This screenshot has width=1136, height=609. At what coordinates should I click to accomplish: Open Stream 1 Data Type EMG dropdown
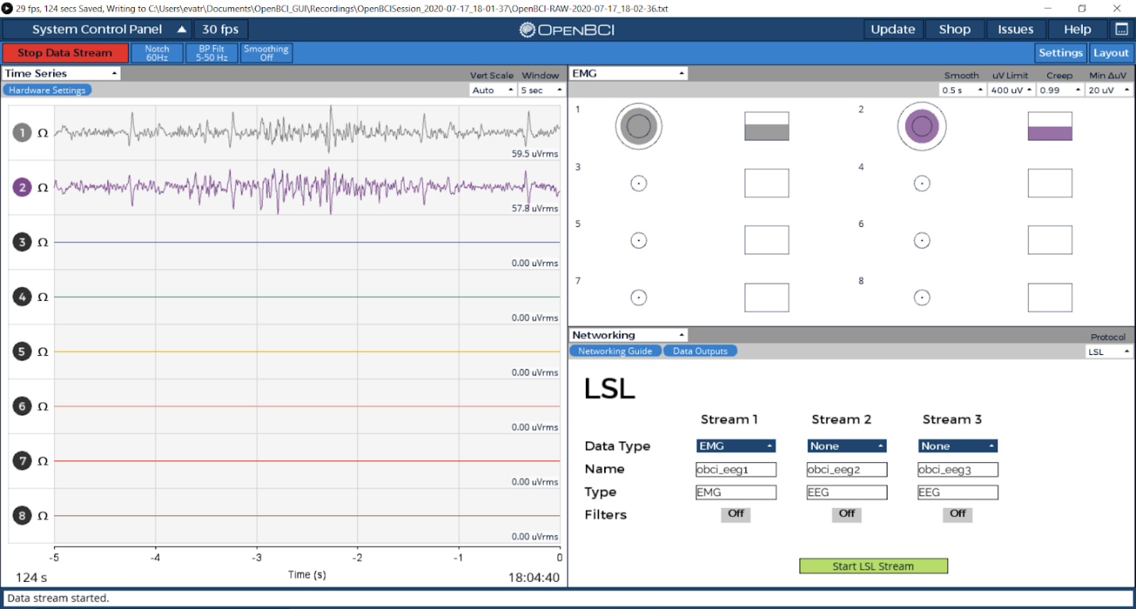point(736,446)
